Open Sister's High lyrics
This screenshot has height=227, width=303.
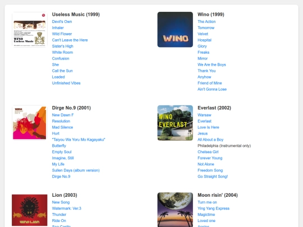pyautogui.click(x=62, y=47)
